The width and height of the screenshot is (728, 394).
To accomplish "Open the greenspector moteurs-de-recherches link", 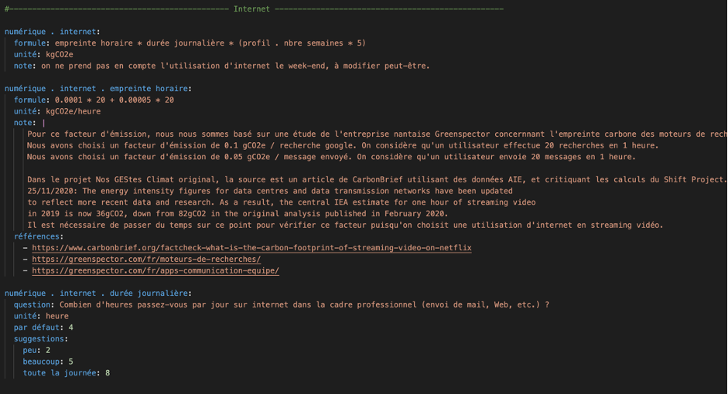I will pos(146,259).
